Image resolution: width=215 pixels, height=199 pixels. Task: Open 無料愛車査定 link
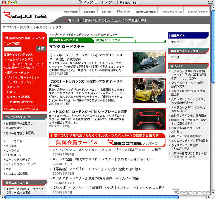coord(13,128)
